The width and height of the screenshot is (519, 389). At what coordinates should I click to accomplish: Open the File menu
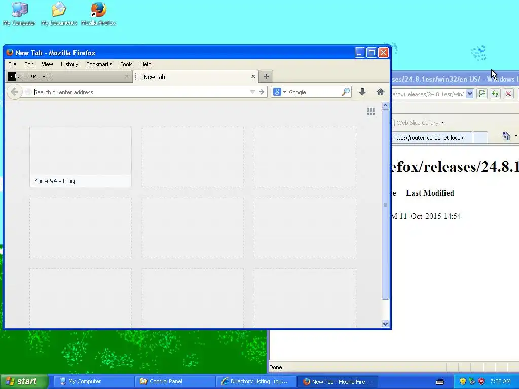coord(12,64)
